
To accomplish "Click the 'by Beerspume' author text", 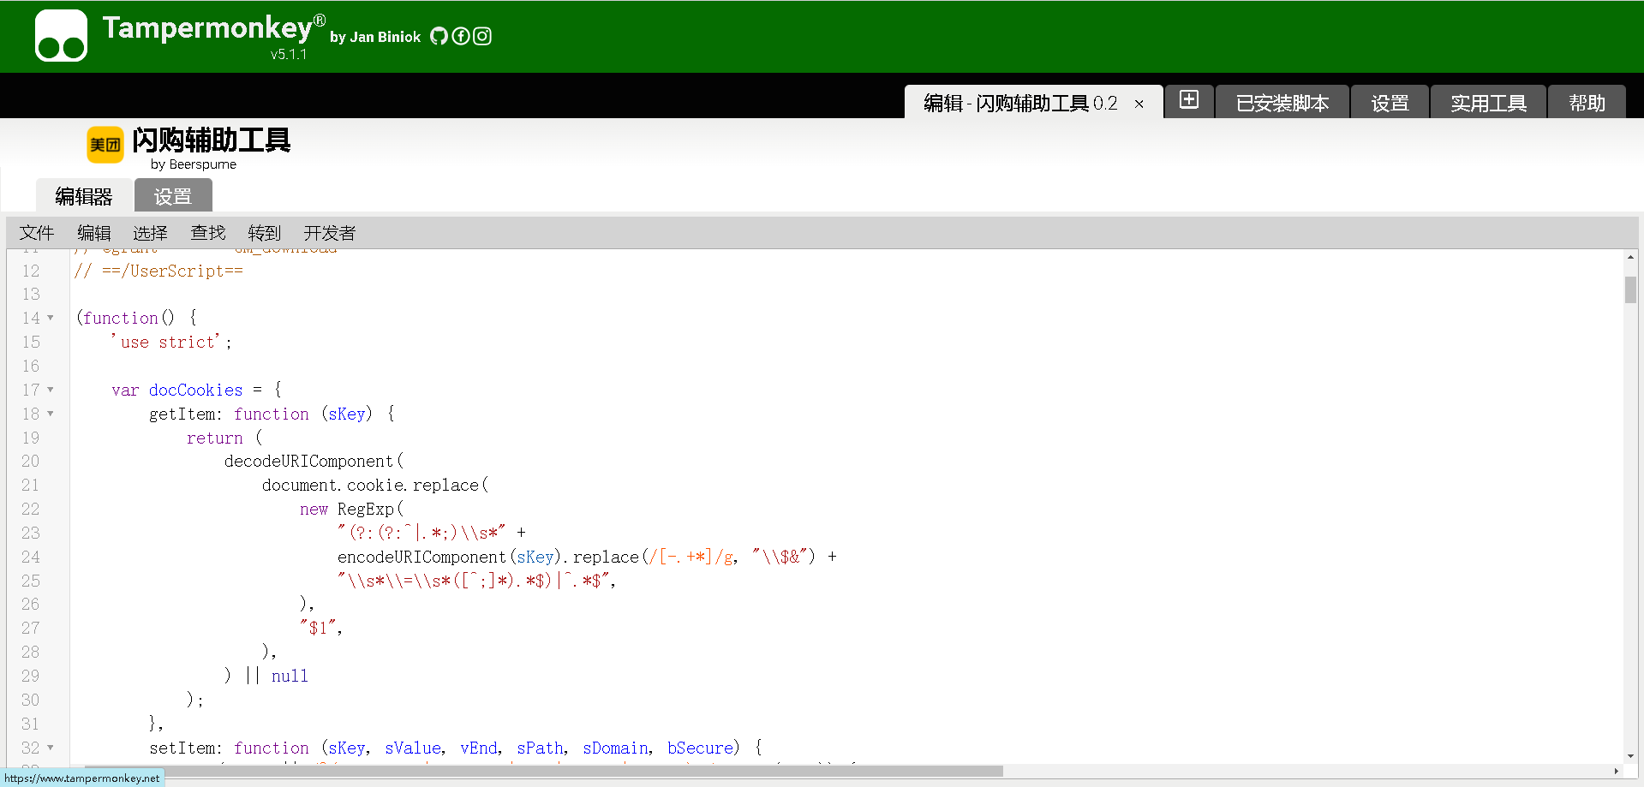I will tap(194, 164).
